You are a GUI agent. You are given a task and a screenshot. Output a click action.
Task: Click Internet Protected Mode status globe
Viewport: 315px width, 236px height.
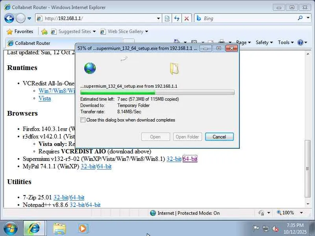coord(153,213)
